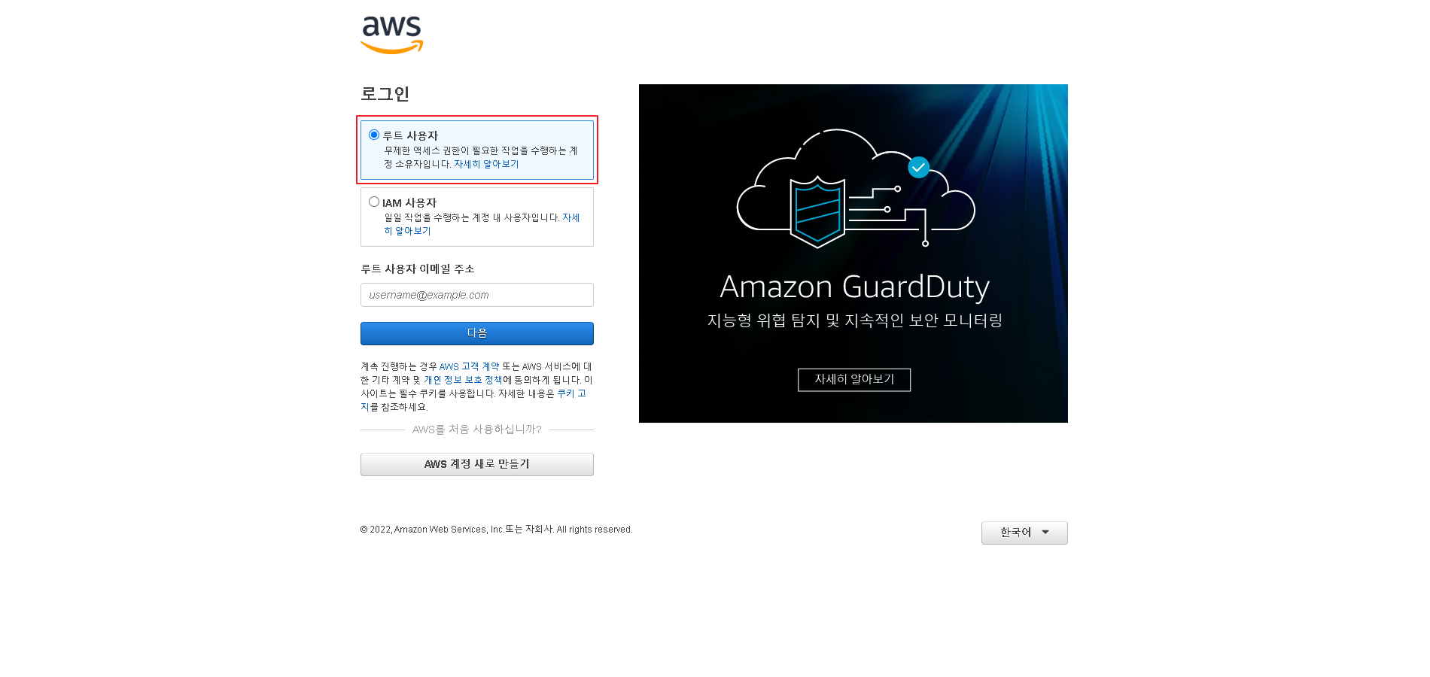
Task: Select the IAM 사용자 radio button
Action: pyautogui.click(x=374, y=202)
